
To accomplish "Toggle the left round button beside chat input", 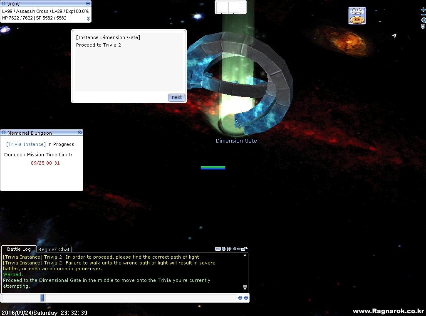I will coord(240,298).
